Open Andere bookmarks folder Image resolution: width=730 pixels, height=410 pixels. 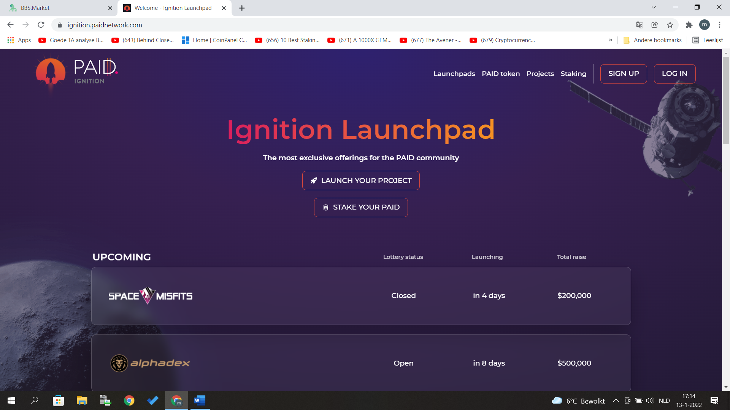click(x=652, y=40)
